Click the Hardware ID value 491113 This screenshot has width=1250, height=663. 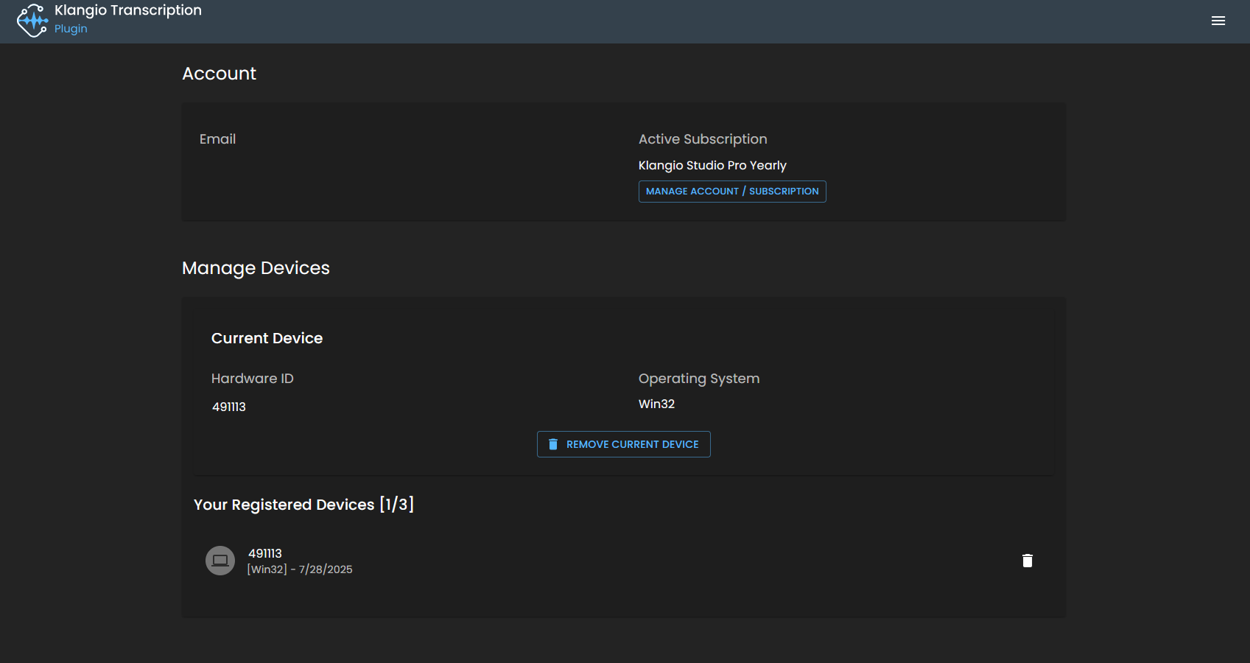229,407
